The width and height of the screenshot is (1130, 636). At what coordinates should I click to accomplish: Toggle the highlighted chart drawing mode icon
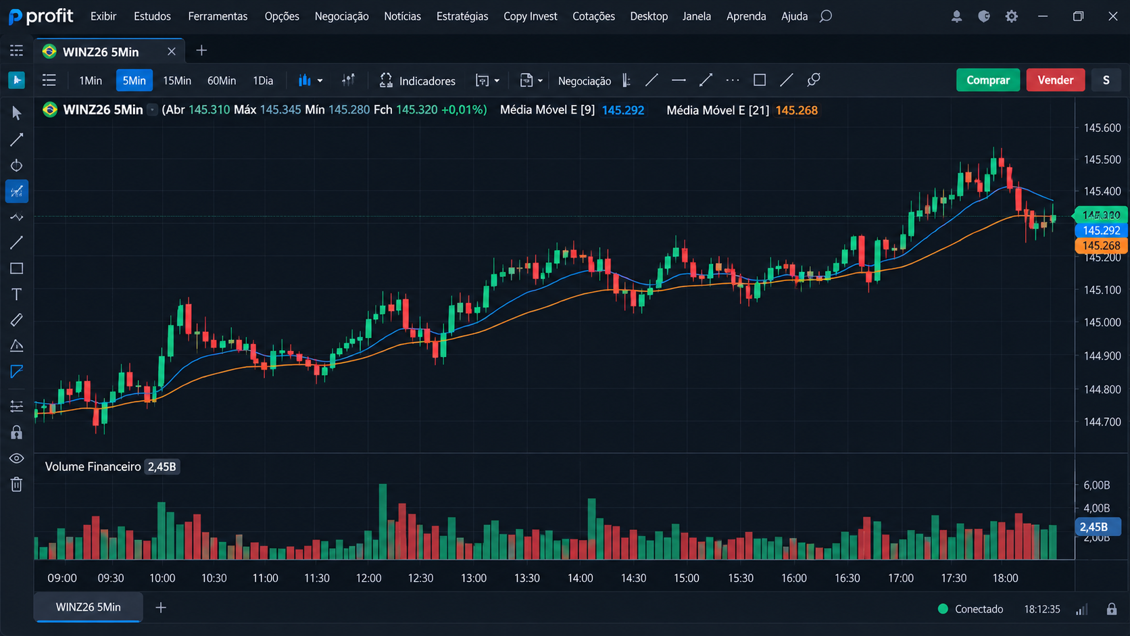(17, 191)
